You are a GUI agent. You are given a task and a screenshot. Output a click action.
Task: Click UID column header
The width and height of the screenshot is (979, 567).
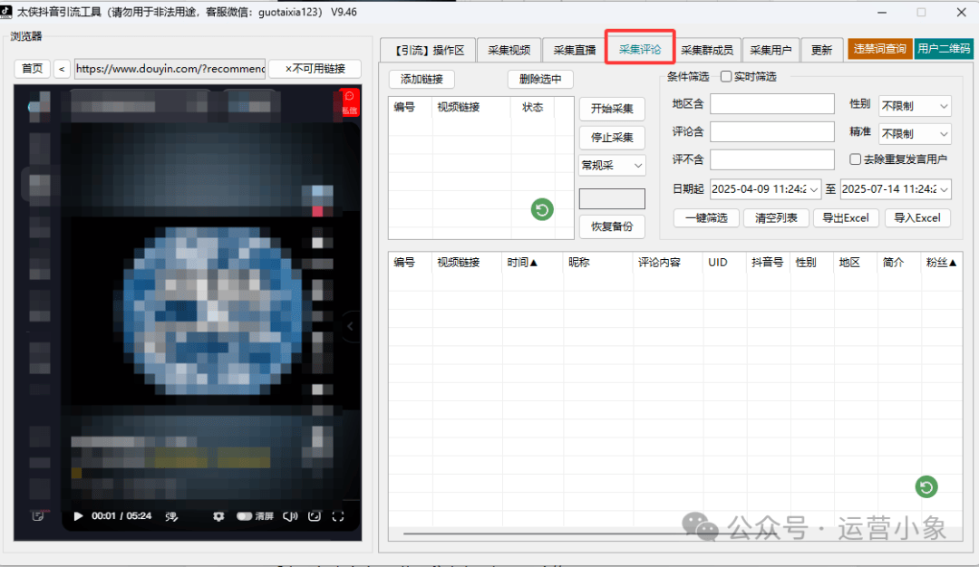tap(724, 263)
